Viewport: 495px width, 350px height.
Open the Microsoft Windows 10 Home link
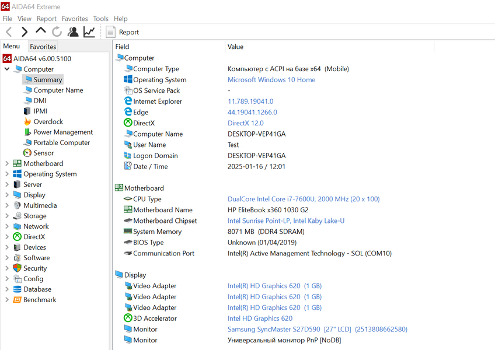pyautogui.click(x=271, y=79)
